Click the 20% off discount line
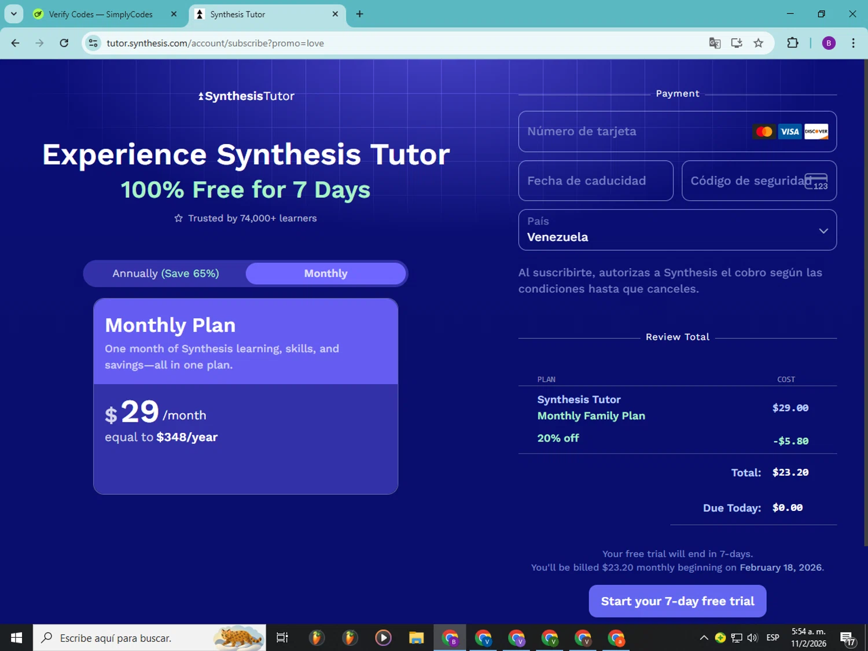 tap(558, 438)
